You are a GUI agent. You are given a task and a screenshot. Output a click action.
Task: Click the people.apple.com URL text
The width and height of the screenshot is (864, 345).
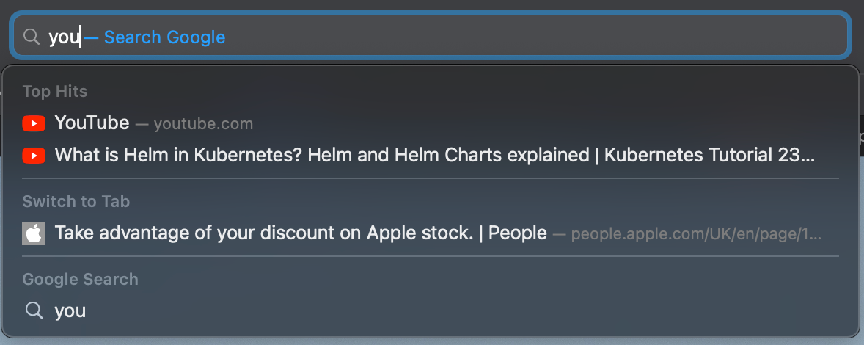click(696, 234)
